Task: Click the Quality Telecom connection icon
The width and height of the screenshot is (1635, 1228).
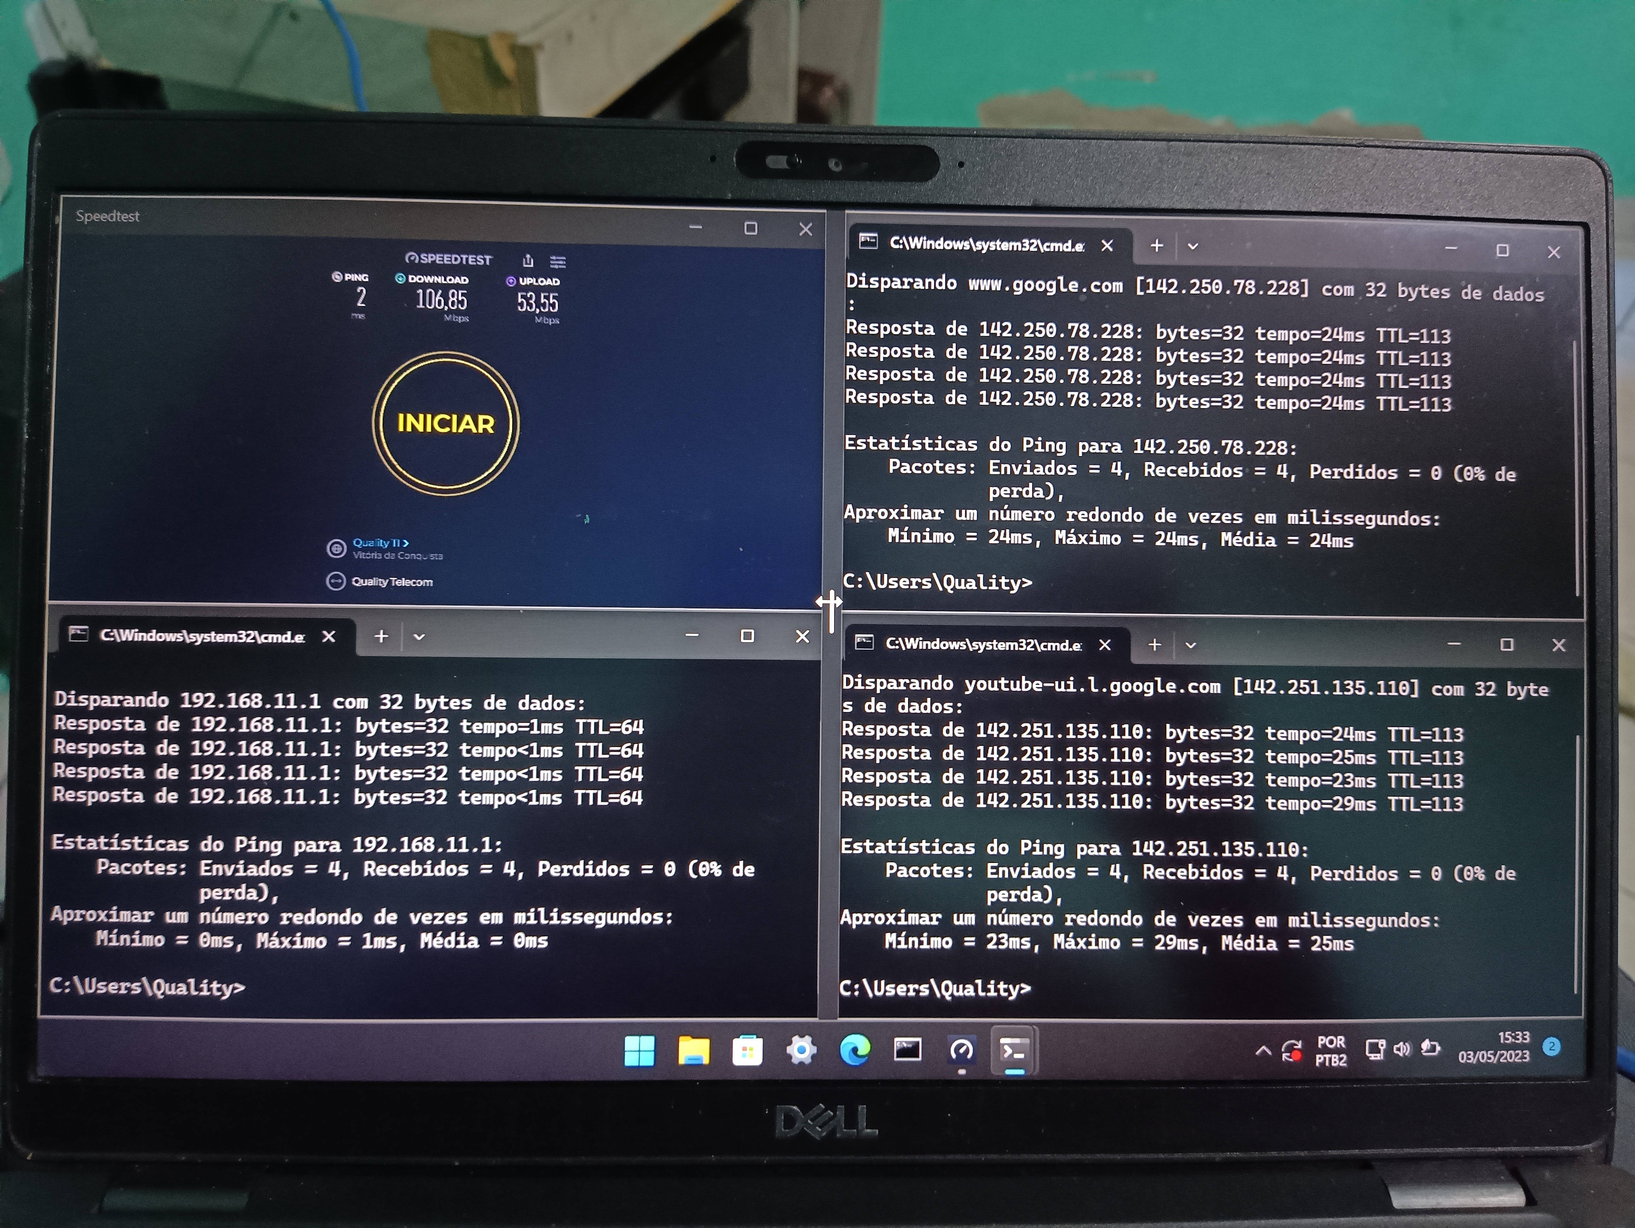Action: [336, 581]
